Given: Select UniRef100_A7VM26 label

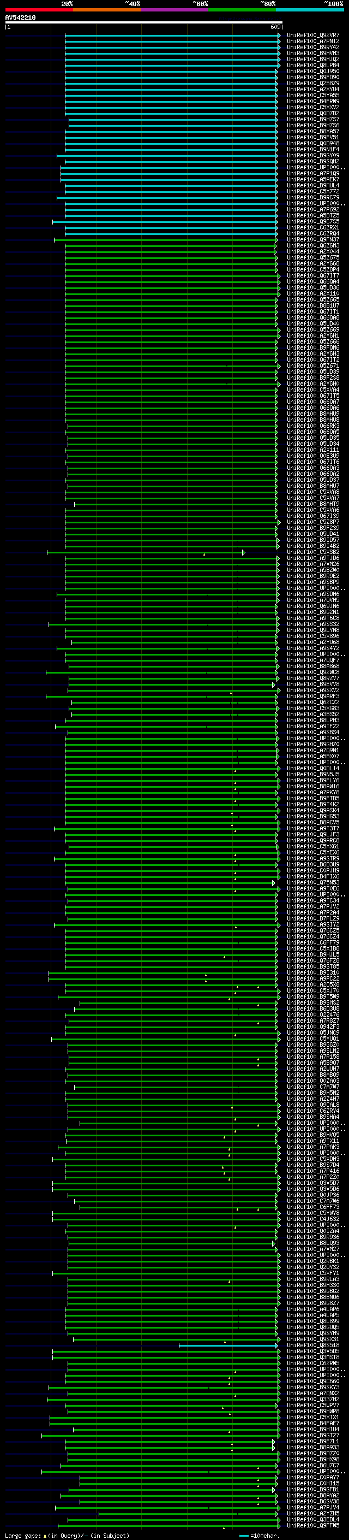Looking at the screenshot, I should click(313, 564).
